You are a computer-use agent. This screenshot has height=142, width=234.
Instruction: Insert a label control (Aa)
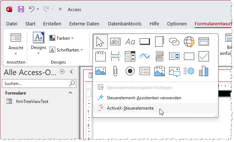(x=130, y=42)
